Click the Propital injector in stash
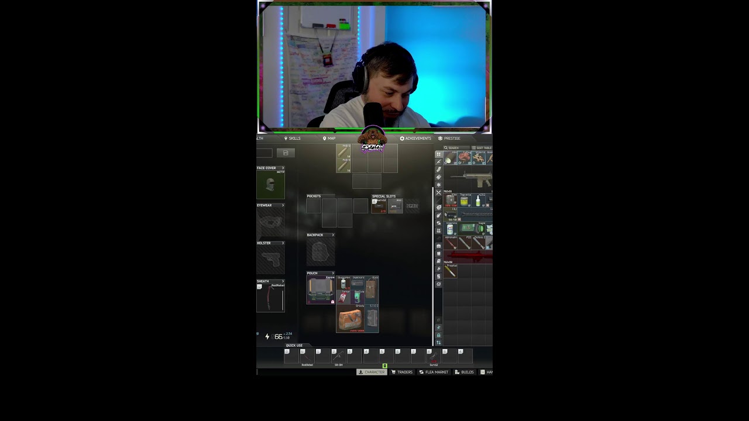749x421 pixels. point(450,271)
